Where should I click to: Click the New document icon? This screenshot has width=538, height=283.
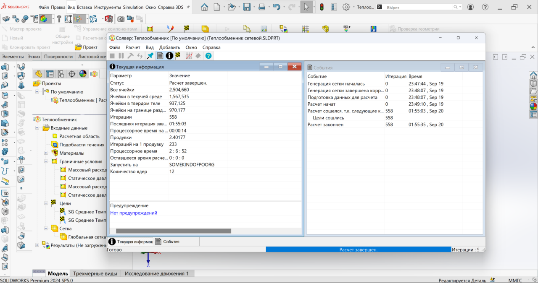pyautogui.click(x=217, y=7)
